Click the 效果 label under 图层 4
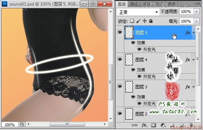The width and height of the screenshot is (203, 130). coord(141,70)
